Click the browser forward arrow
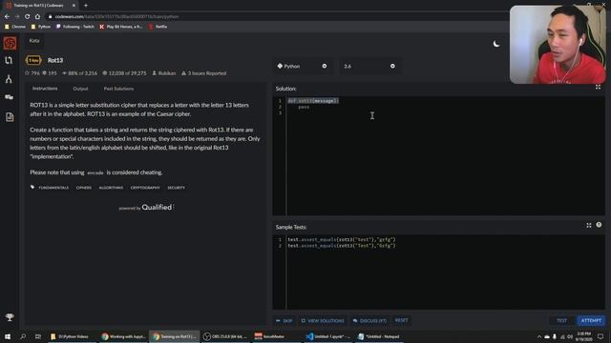 pyautogui.click(x=17, y=17)
